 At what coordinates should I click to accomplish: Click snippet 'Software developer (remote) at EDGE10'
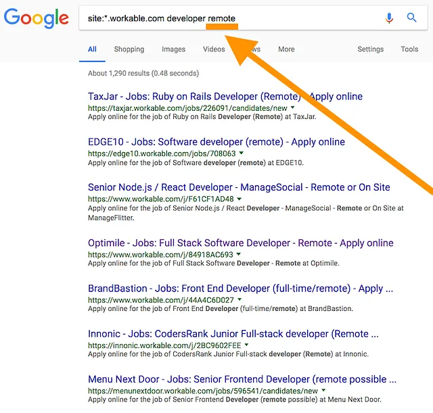(x=196, y=163)
